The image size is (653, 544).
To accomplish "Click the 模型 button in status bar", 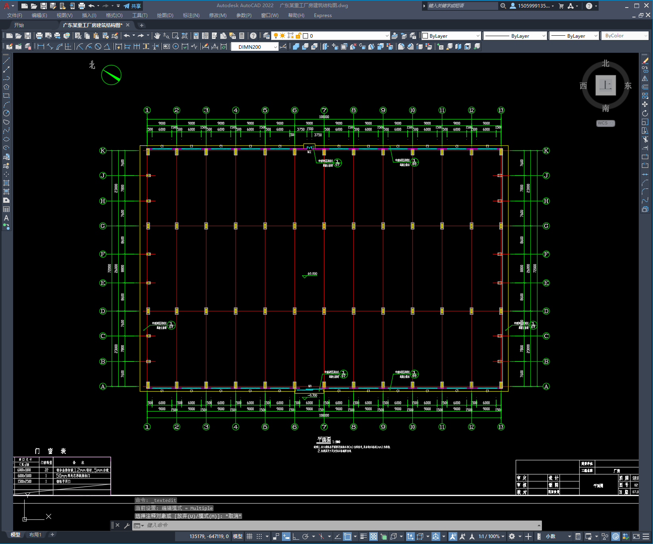I will 238,536.
